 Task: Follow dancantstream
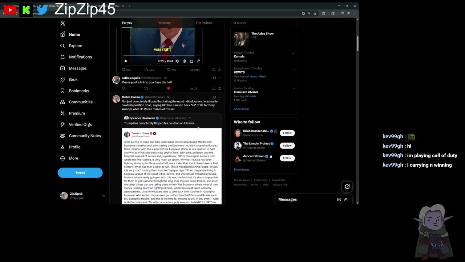[x=287, y=158]
